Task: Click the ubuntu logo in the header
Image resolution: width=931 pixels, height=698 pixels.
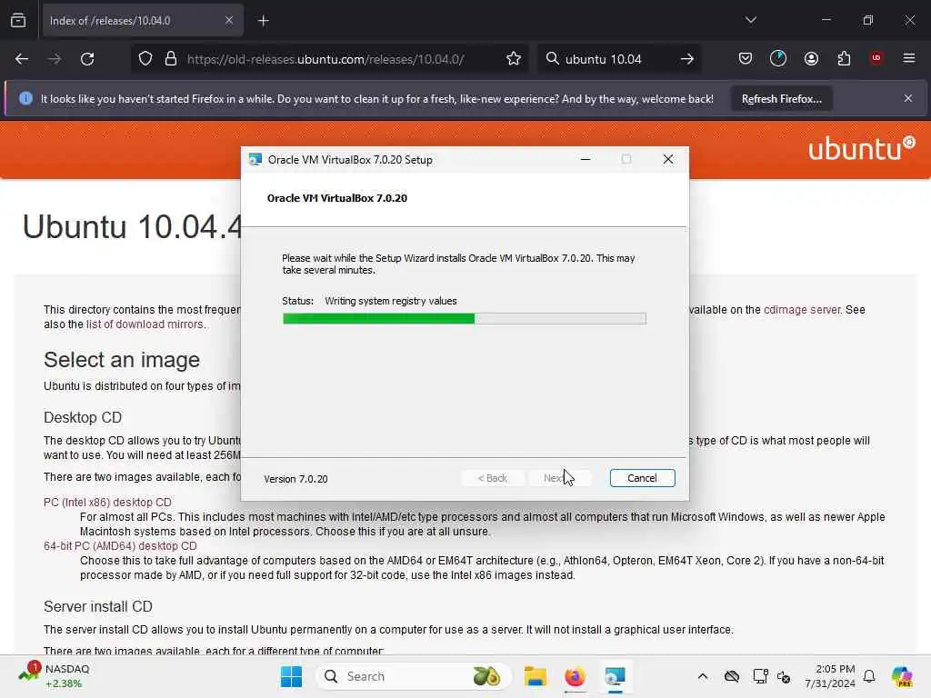Action: (862, 148)
